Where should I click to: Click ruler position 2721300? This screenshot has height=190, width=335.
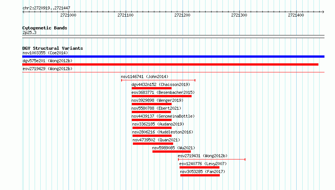pos(239,15)
